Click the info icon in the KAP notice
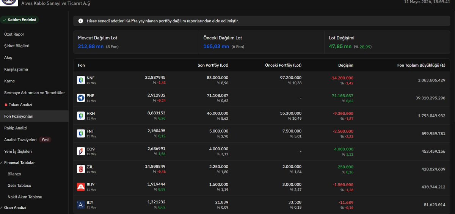455x214 pixels. 80,21
